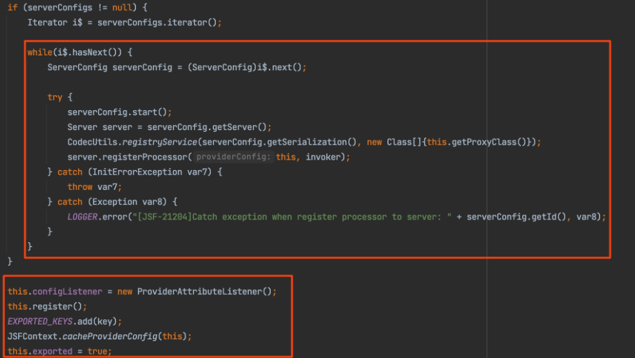Screen dimensions: 635x358
Task: Click the 'Server server = serverConfig.getServer();' line
Action: coord(170,127)
